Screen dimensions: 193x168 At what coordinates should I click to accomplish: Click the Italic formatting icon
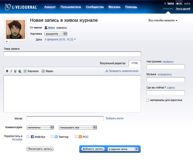pos(11,71)
